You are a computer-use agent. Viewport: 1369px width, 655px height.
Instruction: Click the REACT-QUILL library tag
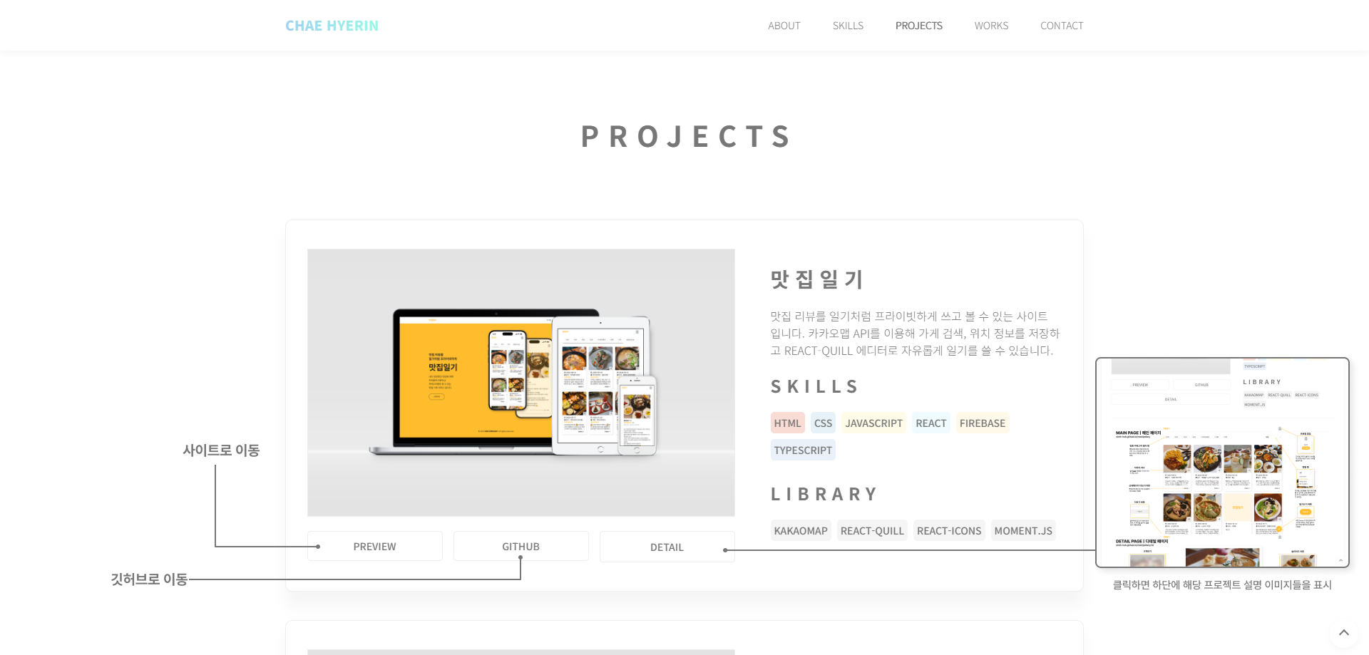pos(871,530)
